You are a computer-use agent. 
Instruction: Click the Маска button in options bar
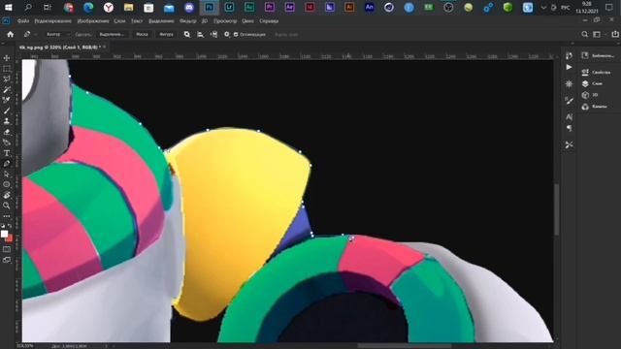coord(142,35)
